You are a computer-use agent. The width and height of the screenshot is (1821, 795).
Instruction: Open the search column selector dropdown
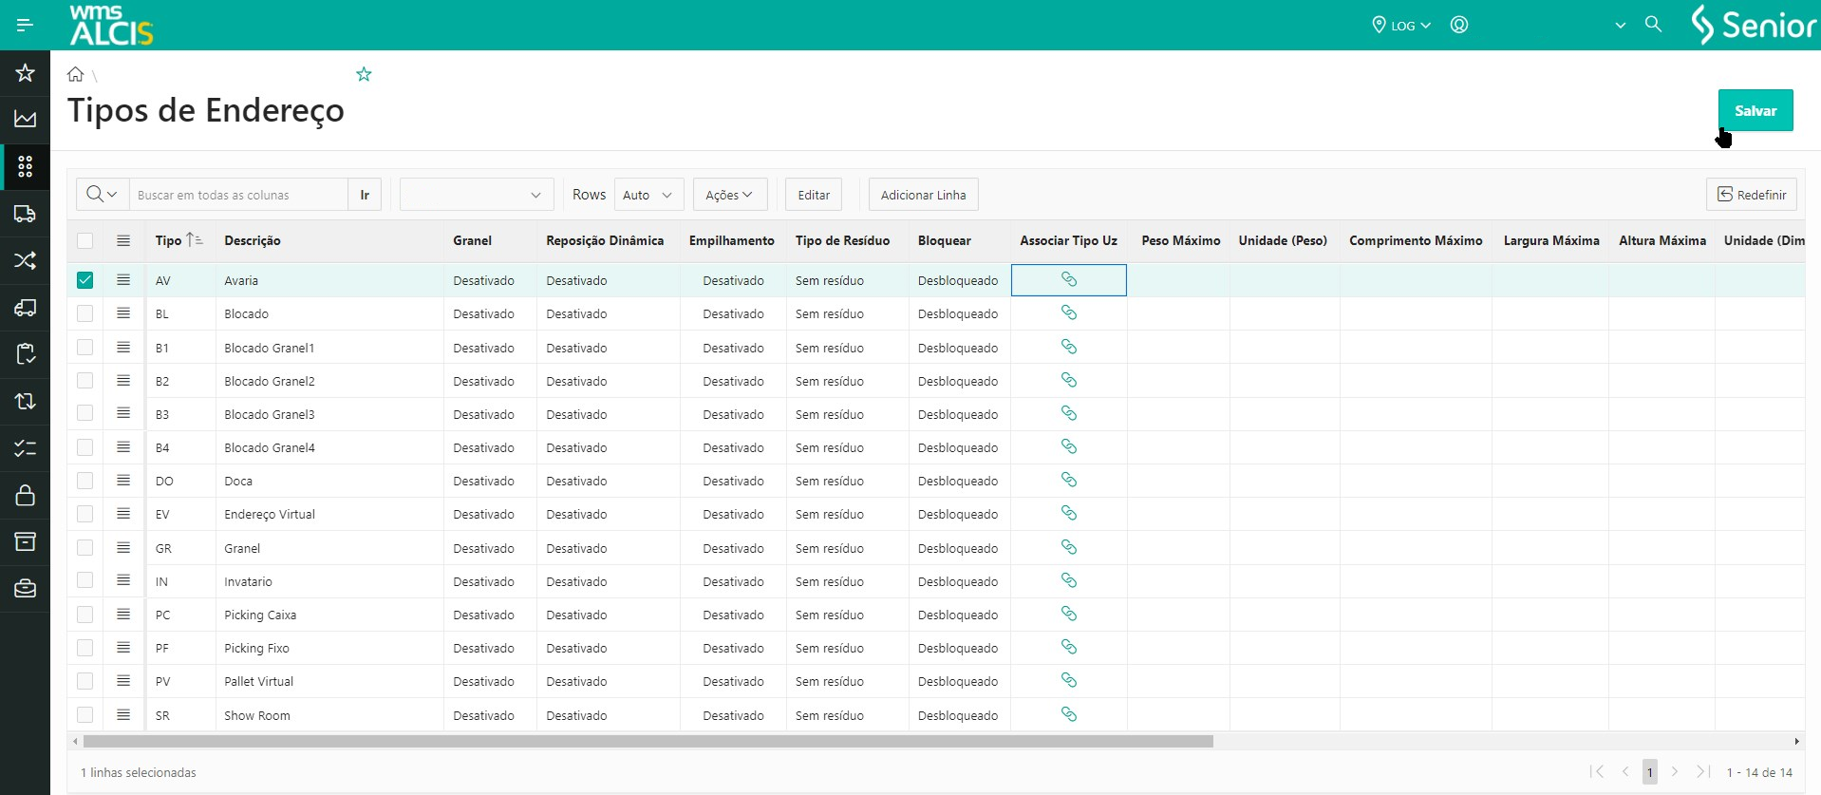(102, 195)
